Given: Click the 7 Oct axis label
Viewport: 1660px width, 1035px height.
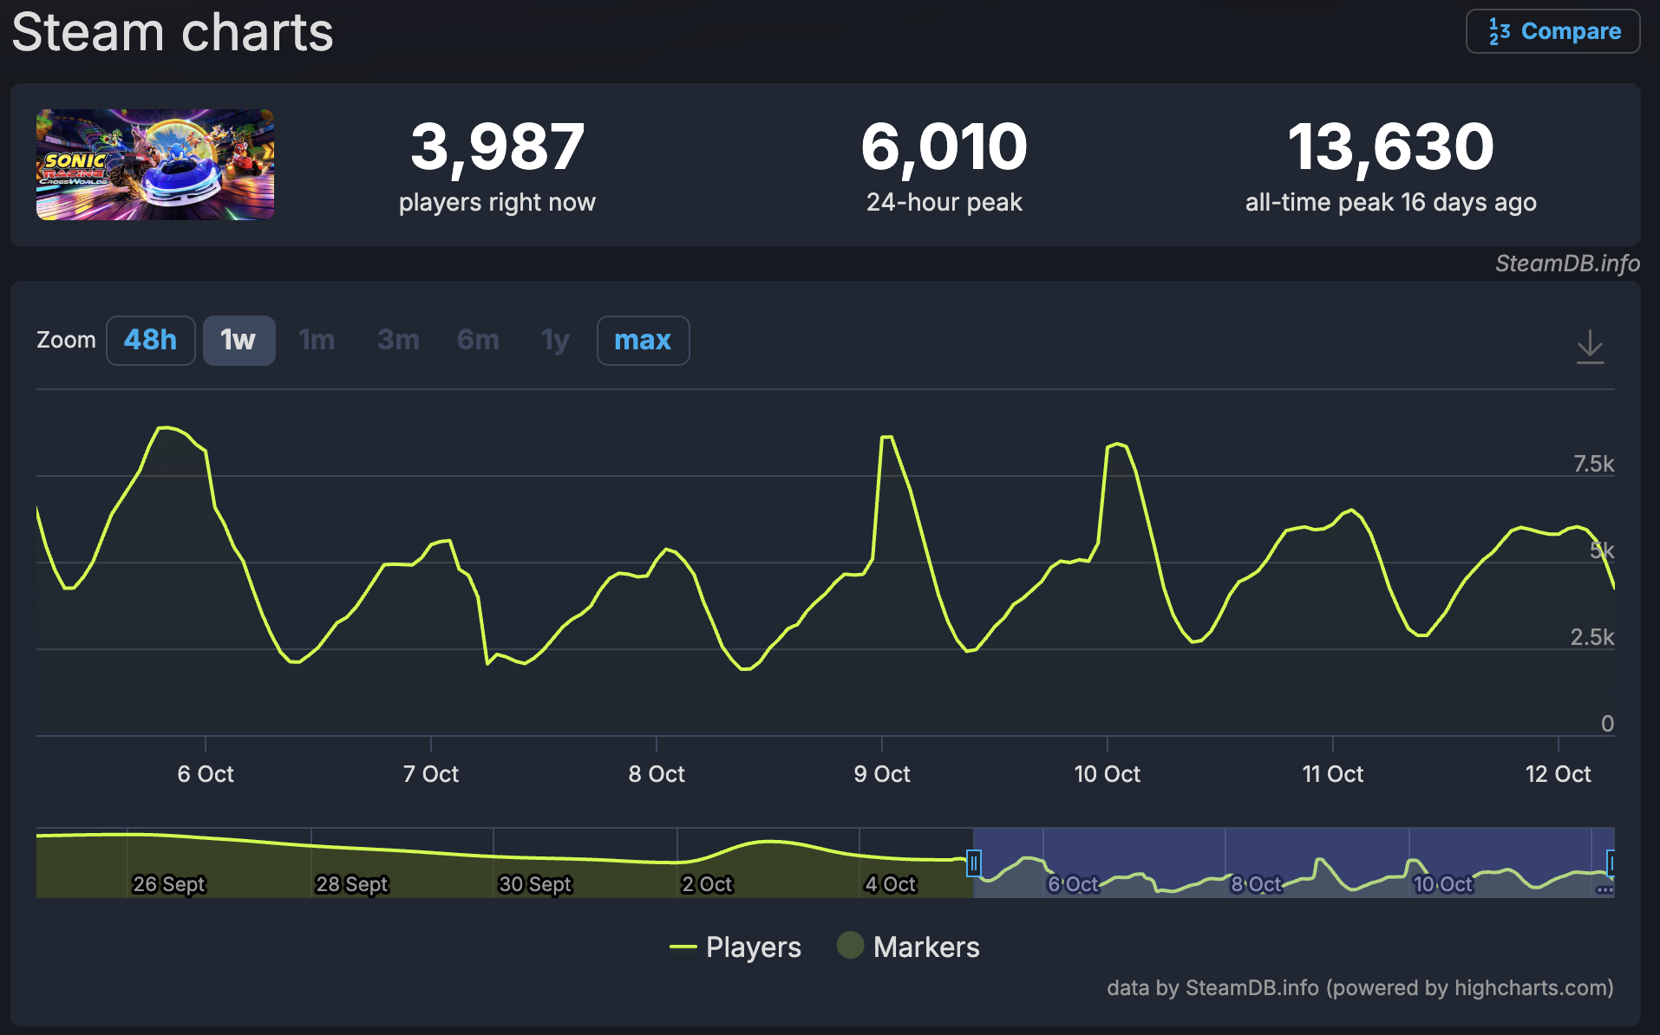Looking at the screenshot, I should (x=431, y=774).
